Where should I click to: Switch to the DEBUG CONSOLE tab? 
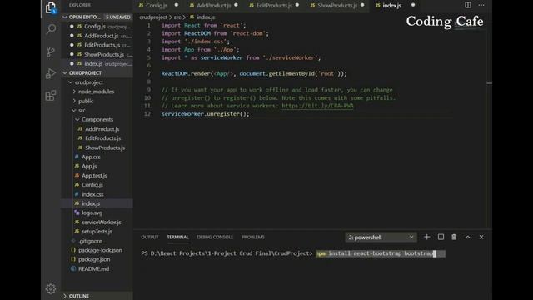(x=215, y=237)
